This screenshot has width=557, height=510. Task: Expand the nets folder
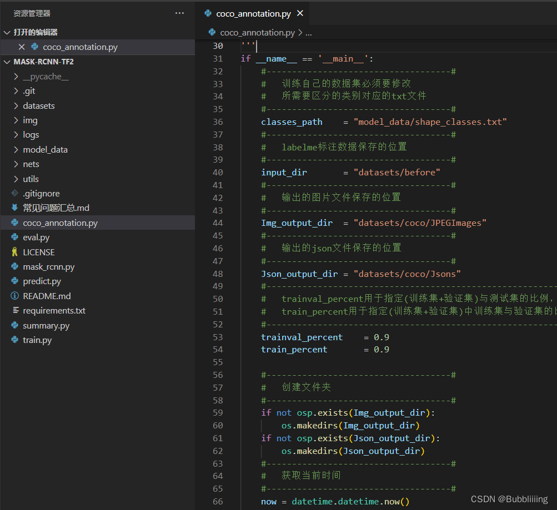pyautogui.click(x=16, y=164)
